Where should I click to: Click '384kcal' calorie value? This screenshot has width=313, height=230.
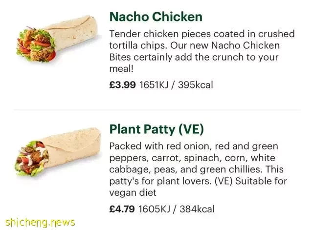[x=197, y=209]
